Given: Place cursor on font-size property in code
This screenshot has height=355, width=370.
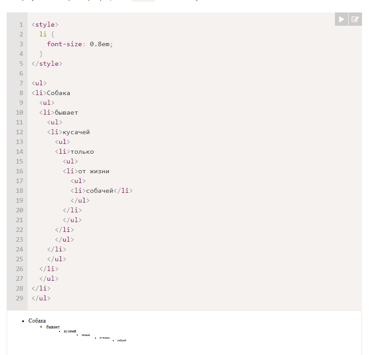Looking at the screenshot, I should click(64, 44).
